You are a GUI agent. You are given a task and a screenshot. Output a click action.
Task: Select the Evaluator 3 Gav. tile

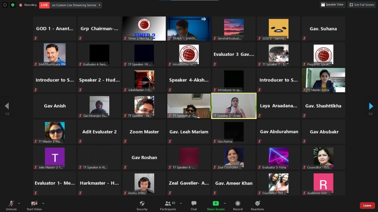tap(234, 54)
